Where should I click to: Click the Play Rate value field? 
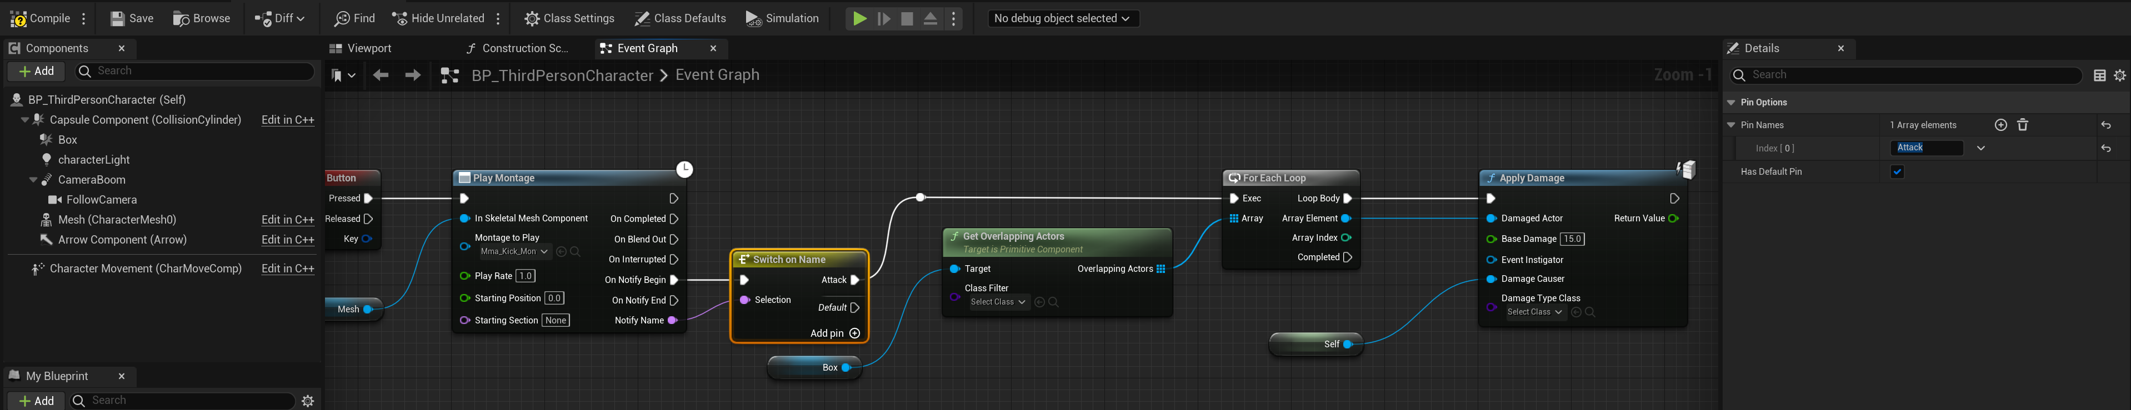click(x=526, y=276)
